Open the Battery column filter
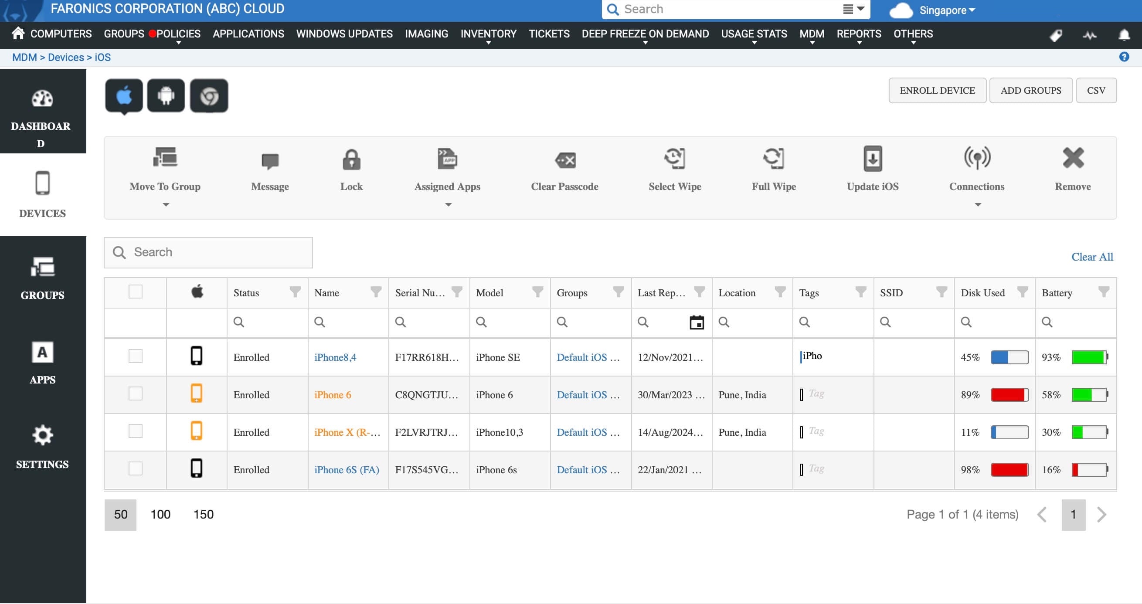Viewport: 1142px width, 604px height. tap(1104, 292)
